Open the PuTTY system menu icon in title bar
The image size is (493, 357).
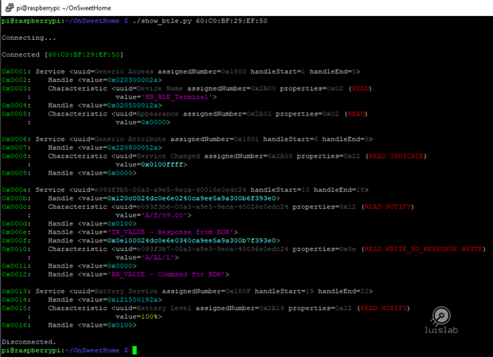coord(9,7)
